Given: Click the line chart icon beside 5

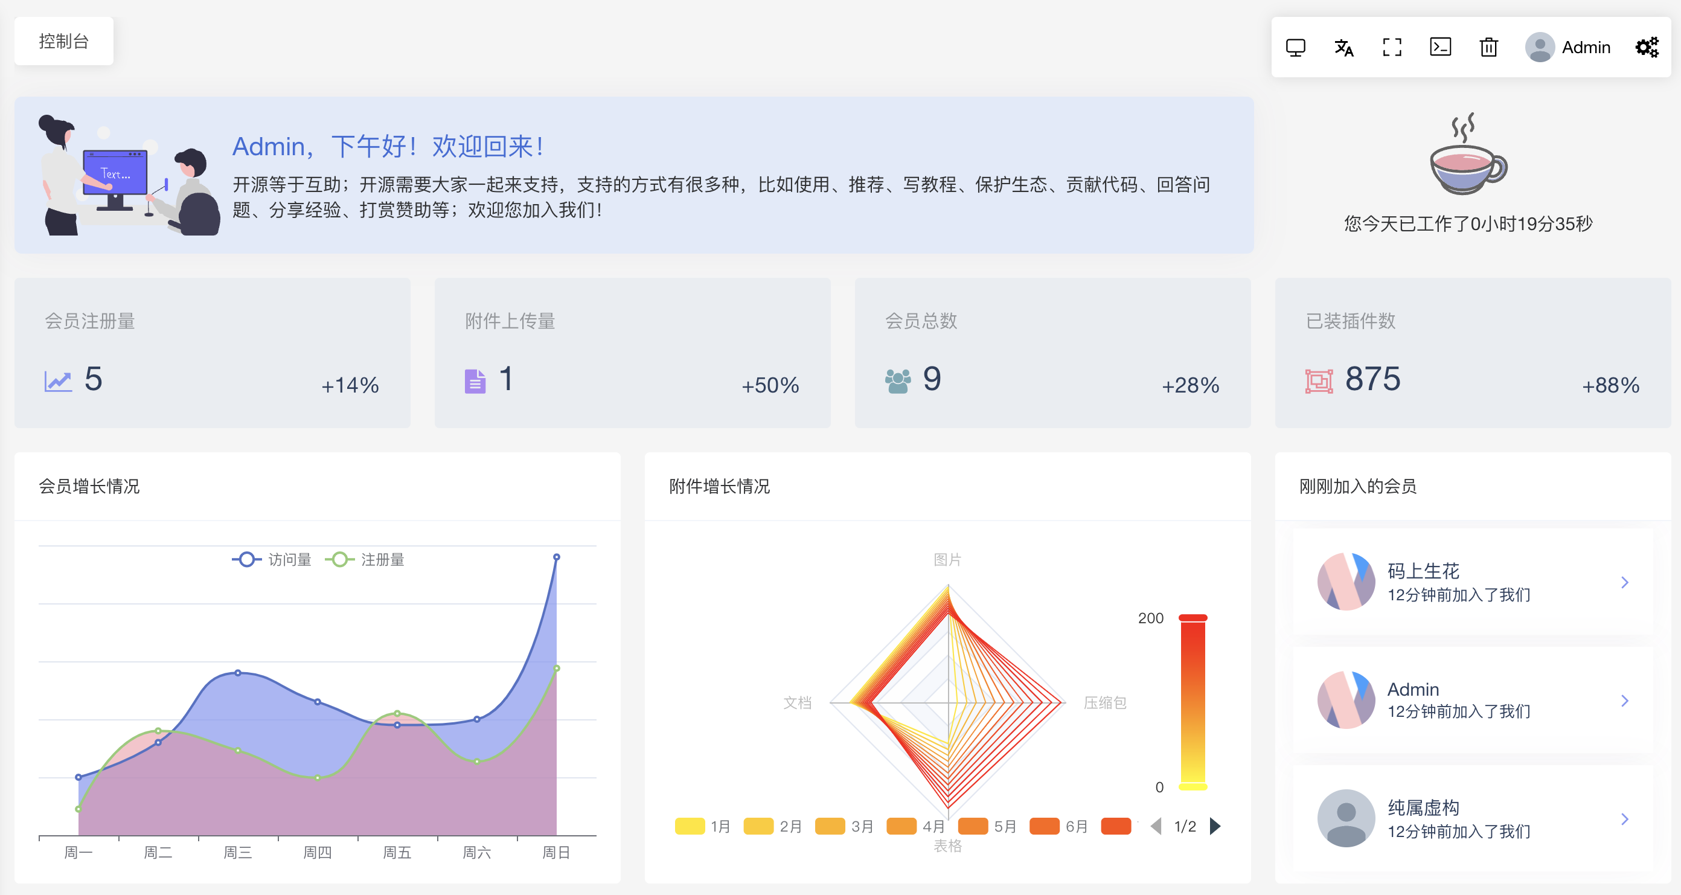Looking at the screenshot, I should point(58,380).
